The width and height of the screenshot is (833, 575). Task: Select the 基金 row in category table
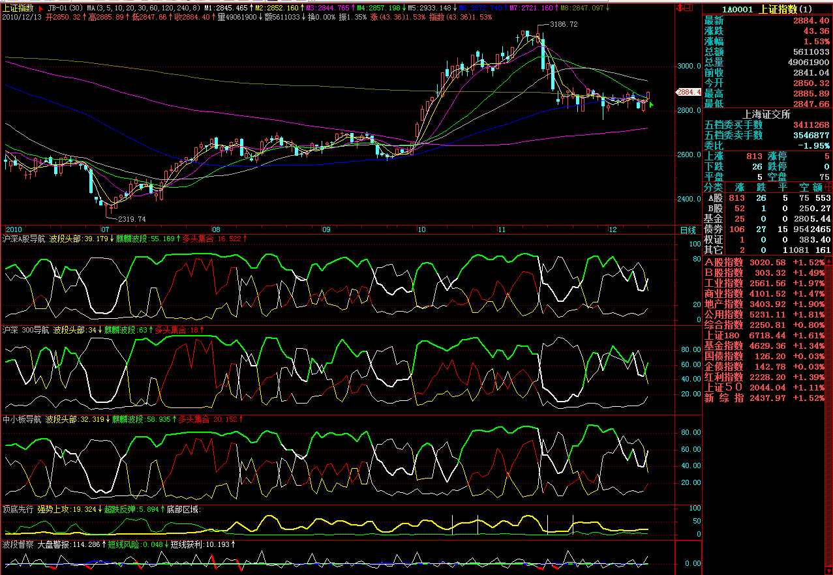[x=768, y=218]
